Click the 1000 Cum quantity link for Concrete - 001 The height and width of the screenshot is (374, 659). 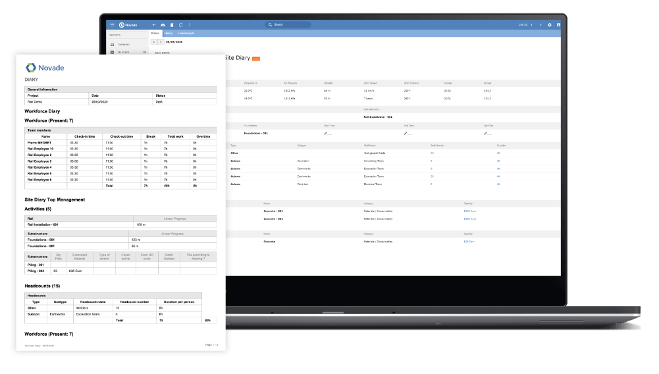469,212
